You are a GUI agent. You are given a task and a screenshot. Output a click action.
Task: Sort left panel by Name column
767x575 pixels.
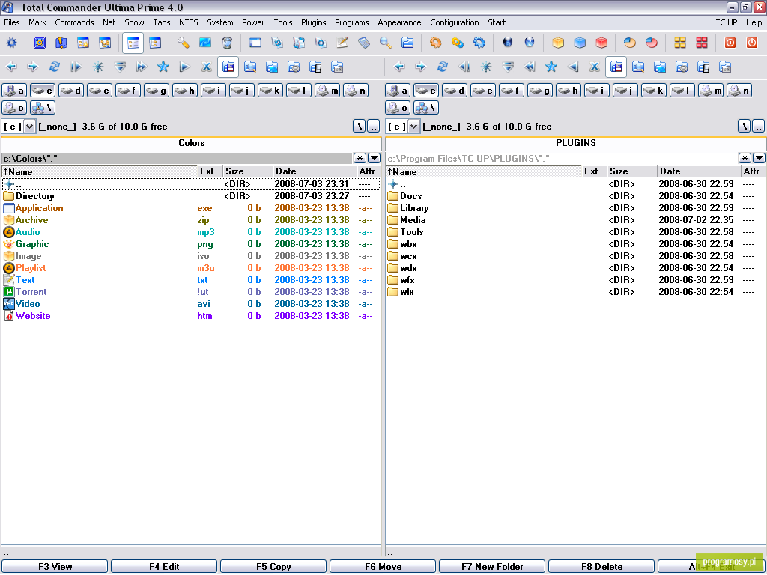[x=100, y=171]
